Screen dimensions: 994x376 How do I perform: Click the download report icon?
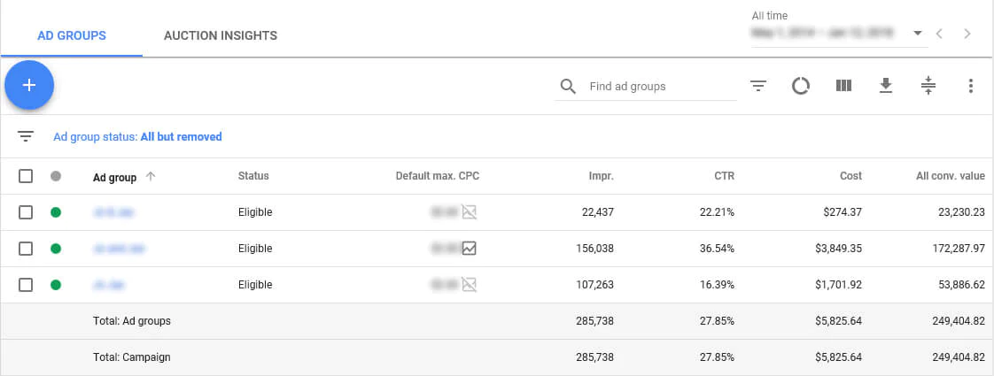[x=885, y=86]
